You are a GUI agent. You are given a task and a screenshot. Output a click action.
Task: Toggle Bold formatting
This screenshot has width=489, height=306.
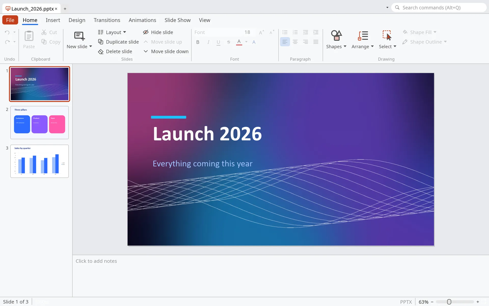pyautogui.click(x=198, y=42)
